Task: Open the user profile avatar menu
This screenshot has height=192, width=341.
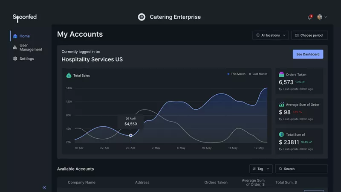Action: pos(320,17)
